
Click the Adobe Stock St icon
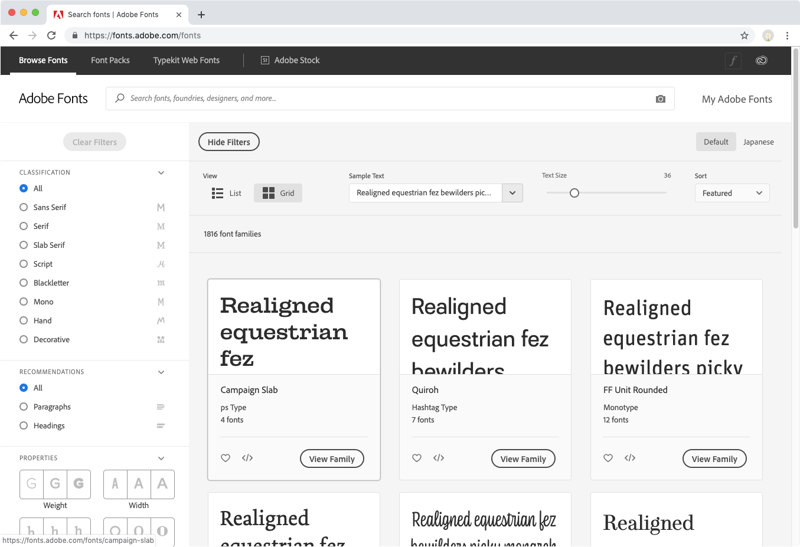(x=265, y=60)
